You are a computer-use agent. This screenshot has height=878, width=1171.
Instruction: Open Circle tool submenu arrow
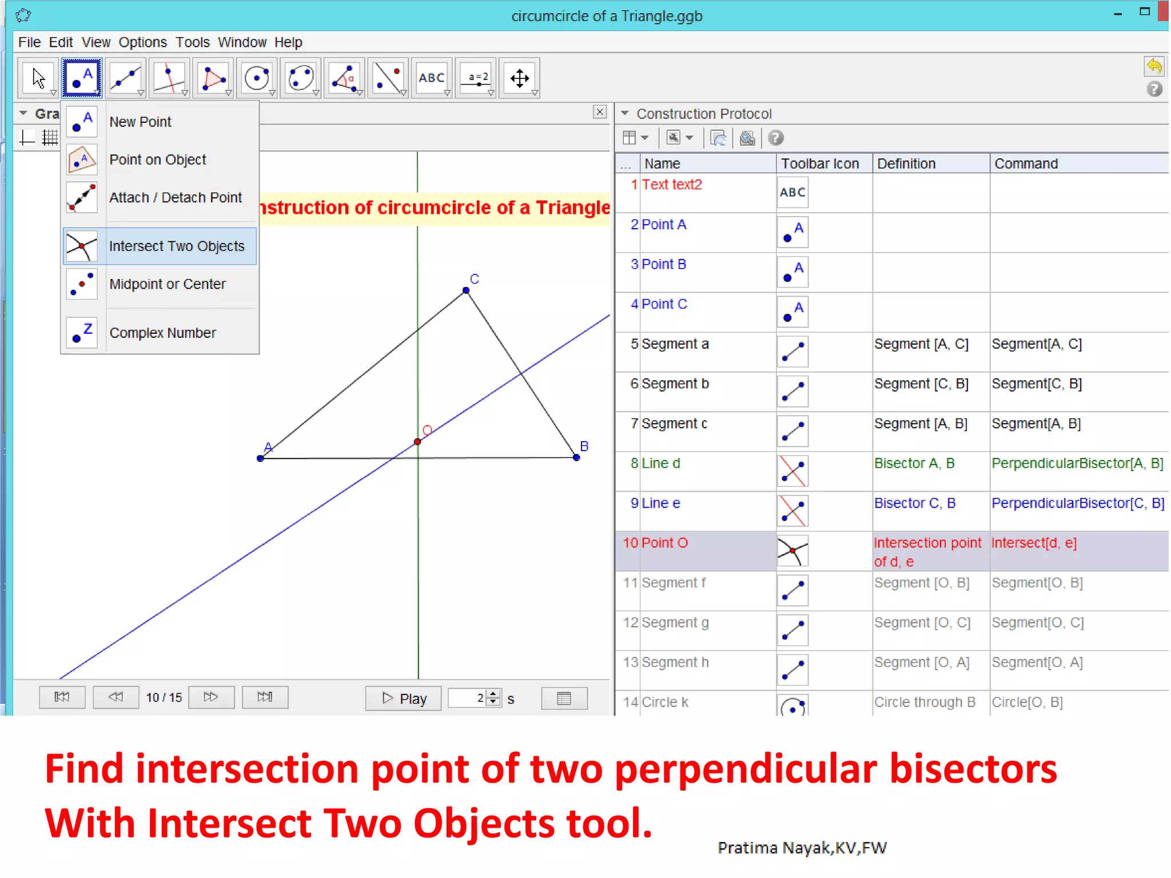click(272, 93)
